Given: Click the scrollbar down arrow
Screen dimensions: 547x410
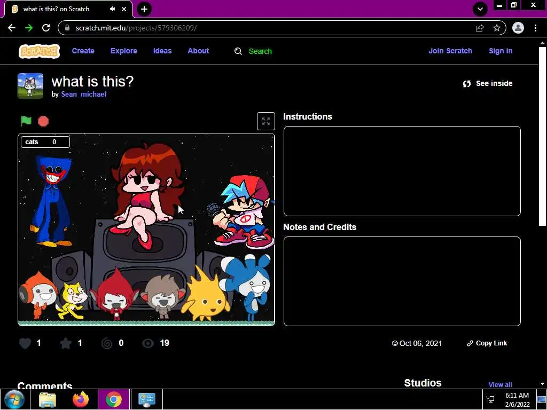Looking at the screenshot, I should [x=542, y=384].
